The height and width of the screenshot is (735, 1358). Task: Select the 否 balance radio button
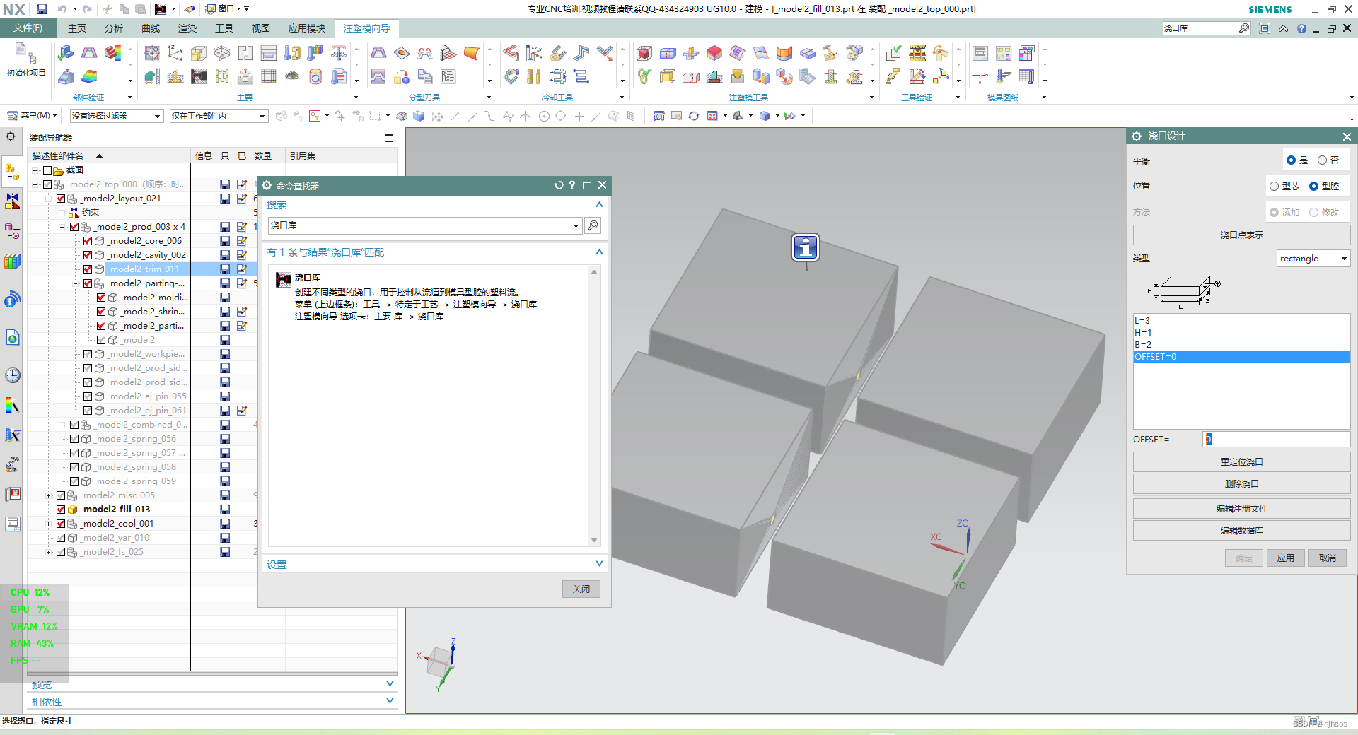click(x=1322, y=160)
